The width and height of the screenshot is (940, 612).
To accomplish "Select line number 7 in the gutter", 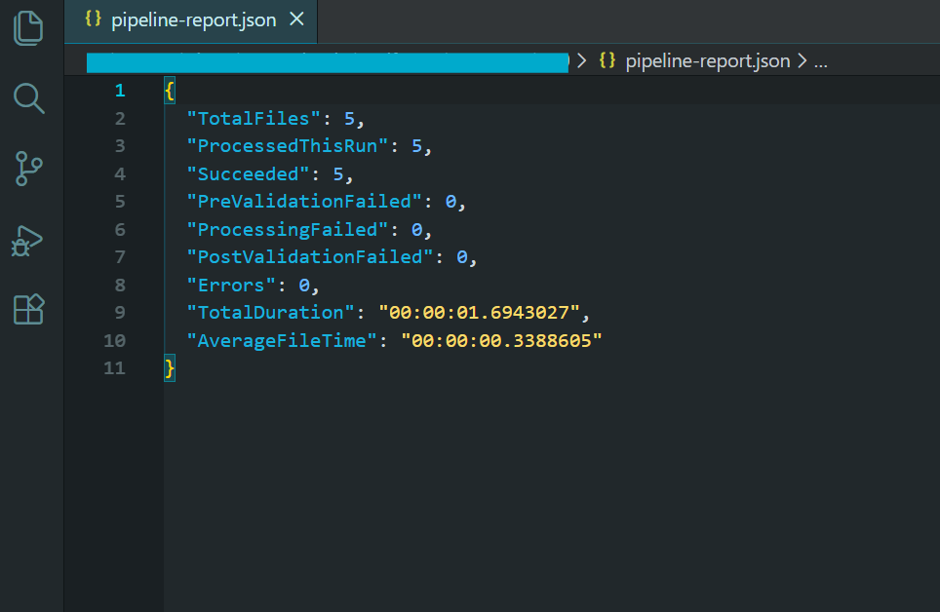I will coord(119,256).
